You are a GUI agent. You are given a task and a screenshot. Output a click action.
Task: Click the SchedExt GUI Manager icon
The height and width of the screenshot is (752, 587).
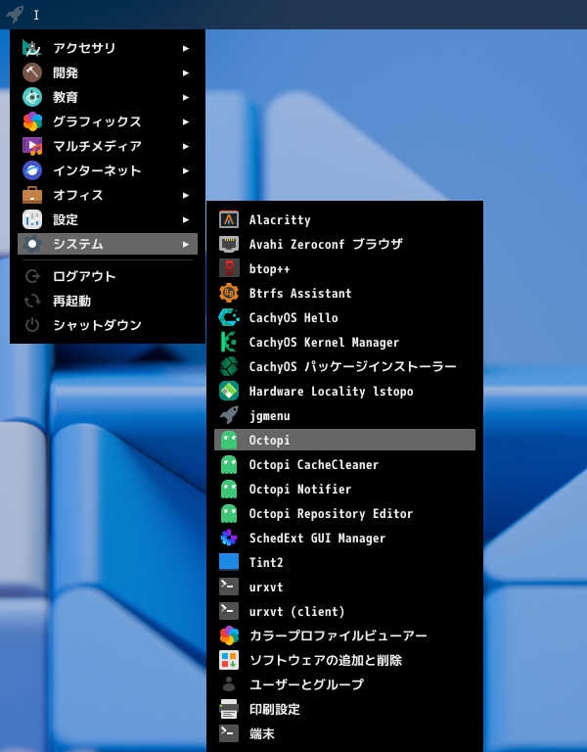point(229,538)
